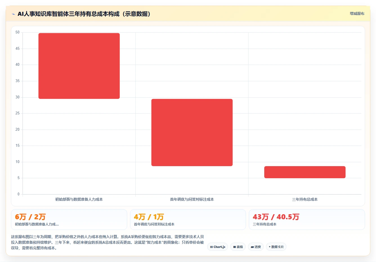Select the 43万 / 40.5万 data card

(307, 220)
